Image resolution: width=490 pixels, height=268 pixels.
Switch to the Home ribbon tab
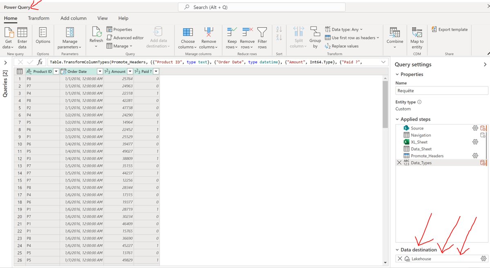11,18
